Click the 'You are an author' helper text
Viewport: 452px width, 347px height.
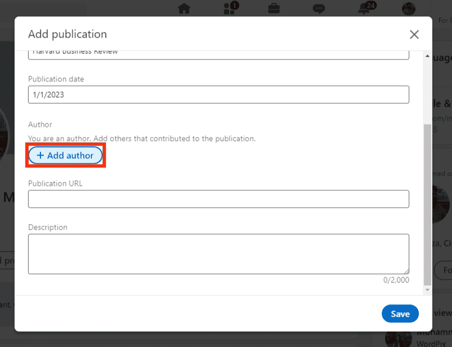(x=142, y=139)
